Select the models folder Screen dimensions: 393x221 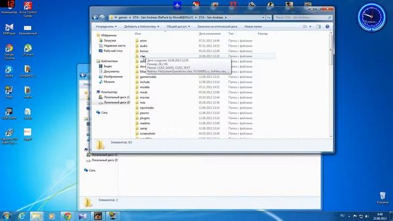145,87
